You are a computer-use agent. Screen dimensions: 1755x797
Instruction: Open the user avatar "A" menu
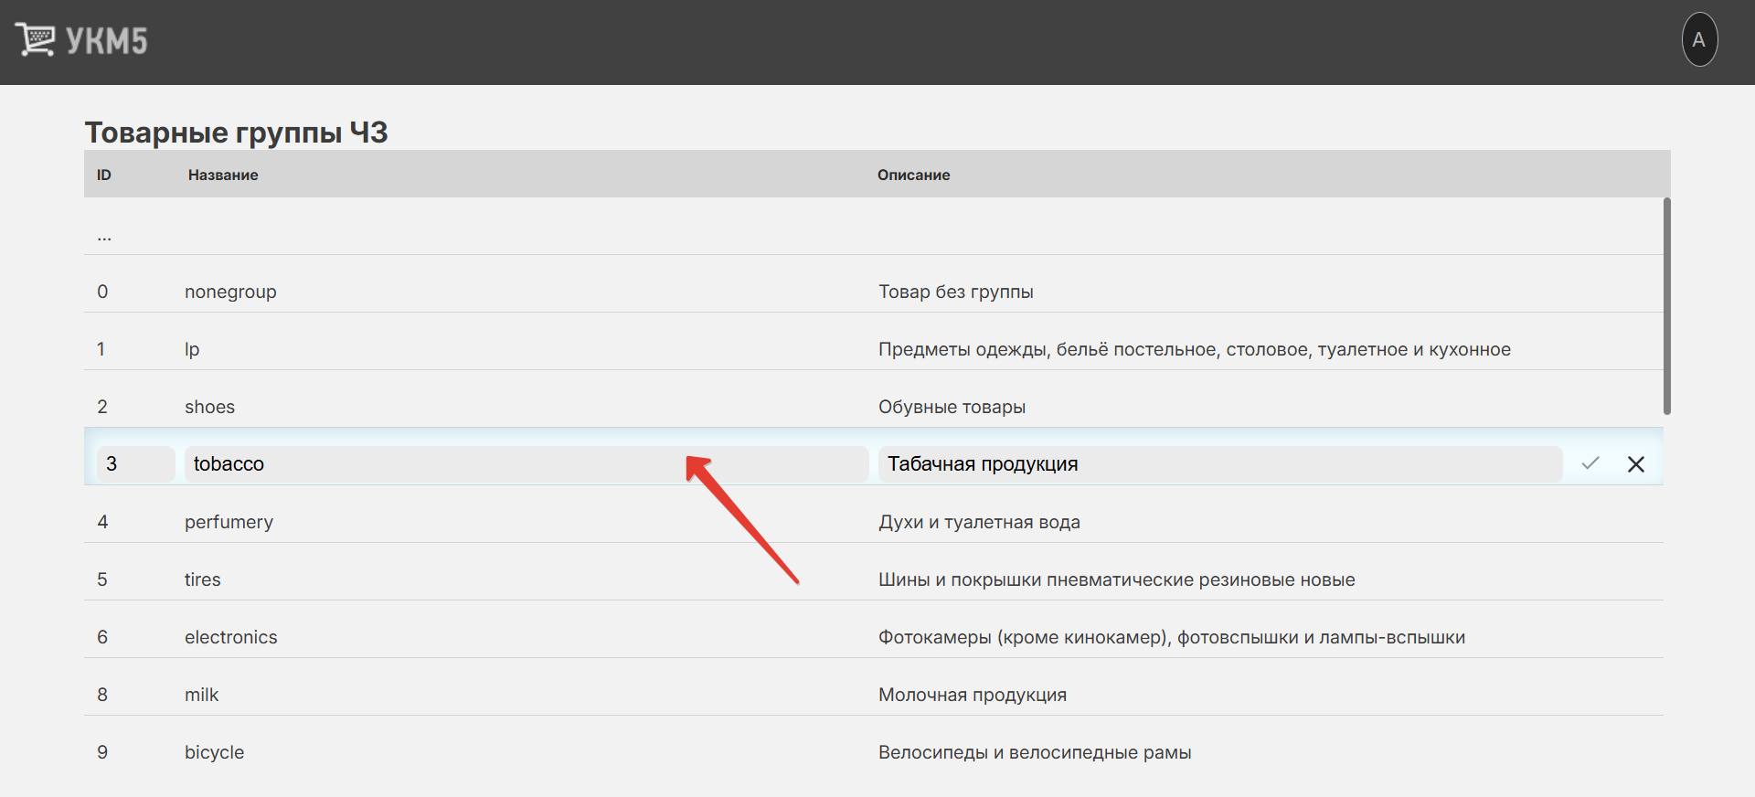1698,40
